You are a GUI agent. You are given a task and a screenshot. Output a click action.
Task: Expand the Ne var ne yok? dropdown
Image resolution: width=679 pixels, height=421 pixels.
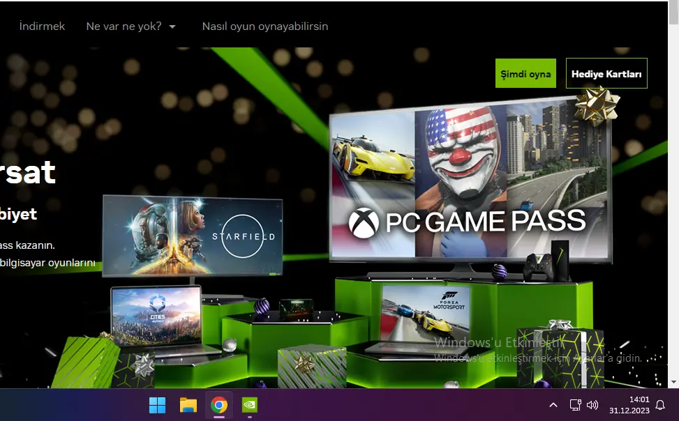click(130, 26)
